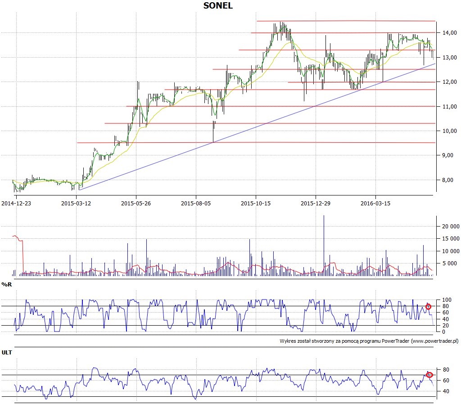Viewport: 461px width, 404px height.
Task: Click the 10,00 price axis label
Action: pos(450,131)
